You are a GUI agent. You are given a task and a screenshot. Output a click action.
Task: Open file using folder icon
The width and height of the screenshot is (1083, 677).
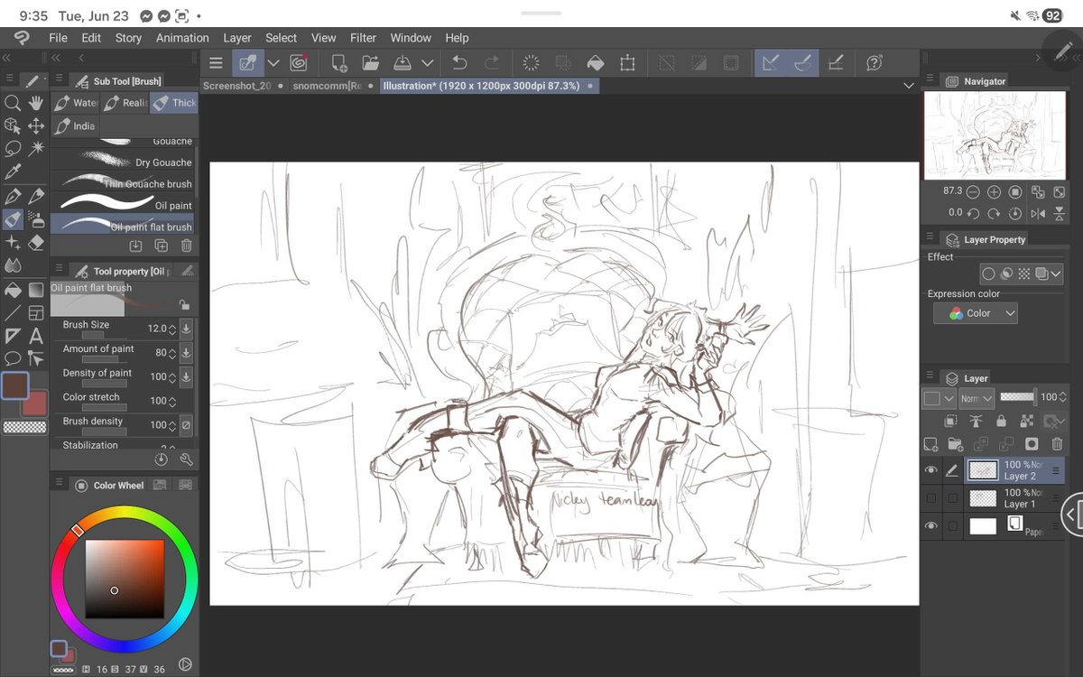coord(370,63)
